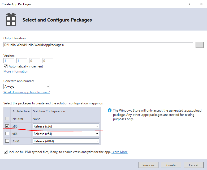Image resolution: width=207 pixels, height=170 pixels.
Task: Click the blue information icon
Action: (x=110, y=110)
